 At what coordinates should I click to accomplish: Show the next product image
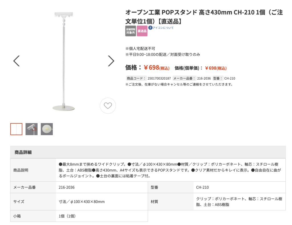[111, 61]
